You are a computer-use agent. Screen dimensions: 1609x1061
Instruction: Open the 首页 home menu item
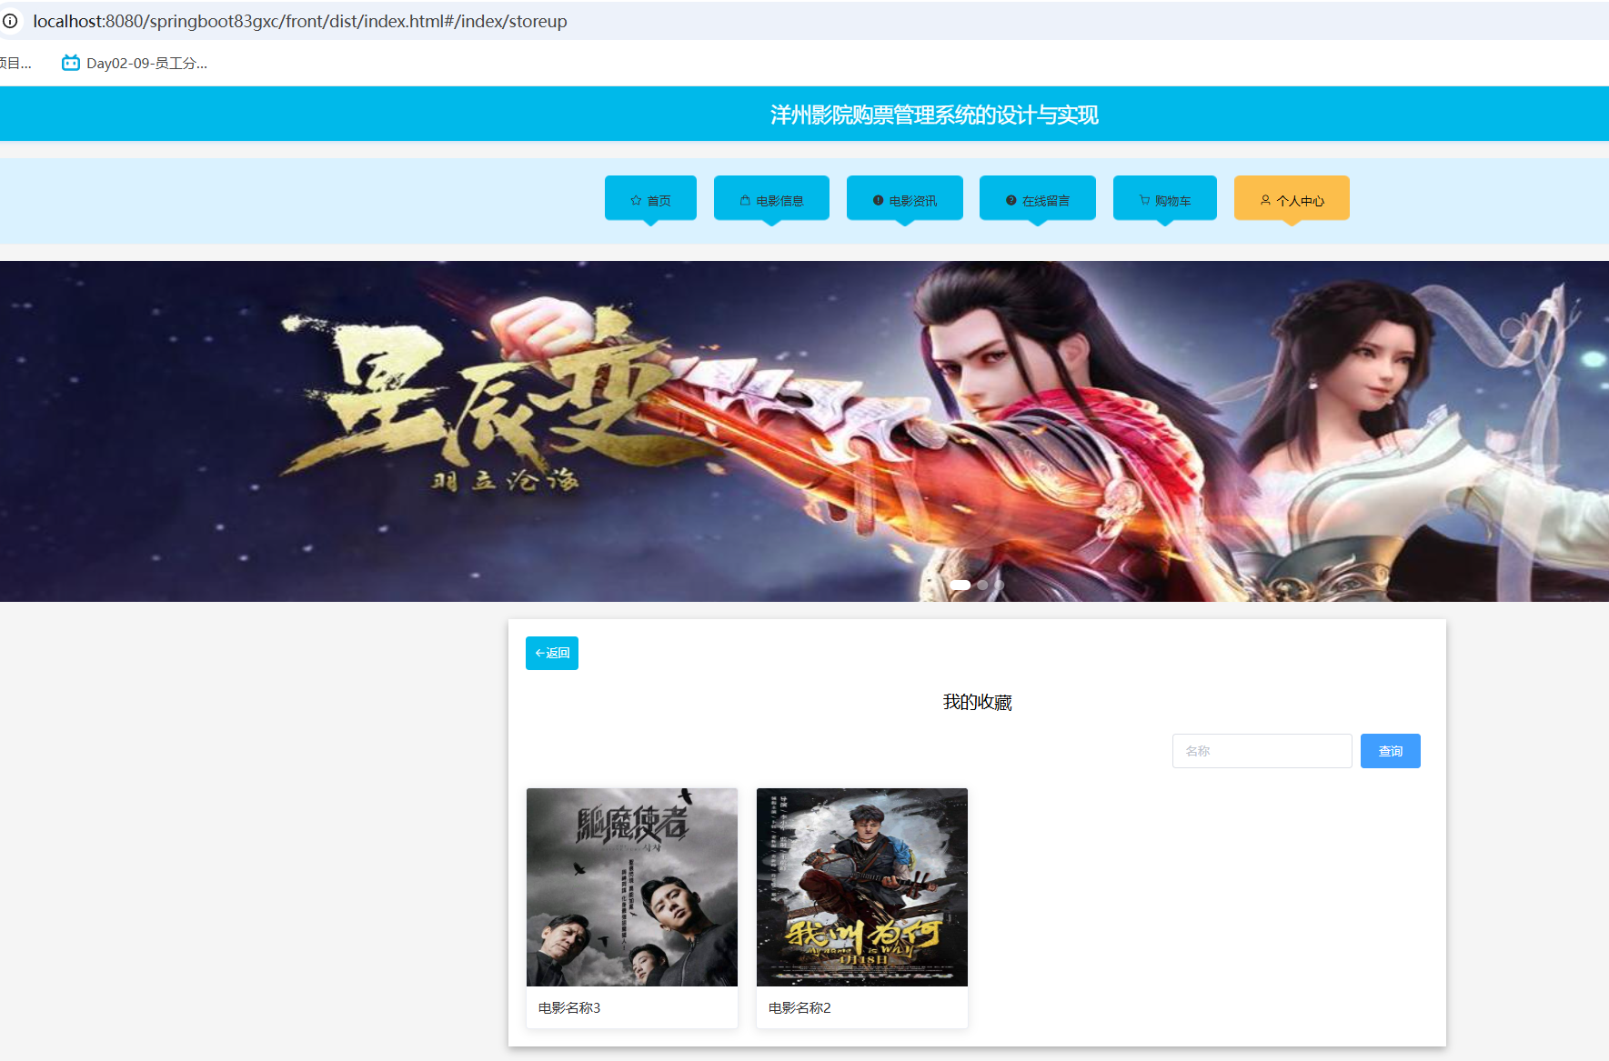coord(650,198)
